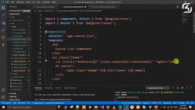Collapse the RSKHELPLINE root folder

point(19,14)
